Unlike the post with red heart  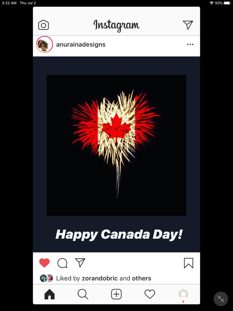[44, 263]
